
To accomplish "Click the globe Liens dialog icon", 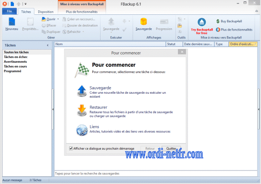I will point(82,130).
